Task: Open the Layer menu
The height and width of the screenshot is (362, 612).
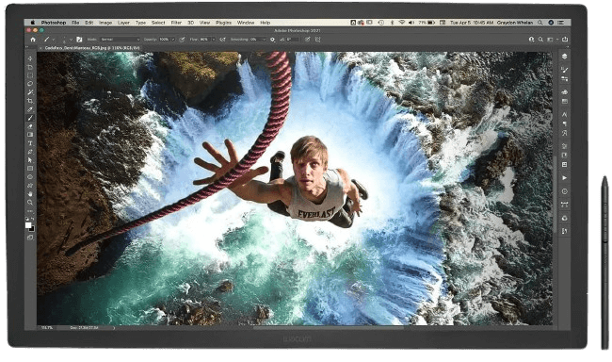Action: pos(123,23)
